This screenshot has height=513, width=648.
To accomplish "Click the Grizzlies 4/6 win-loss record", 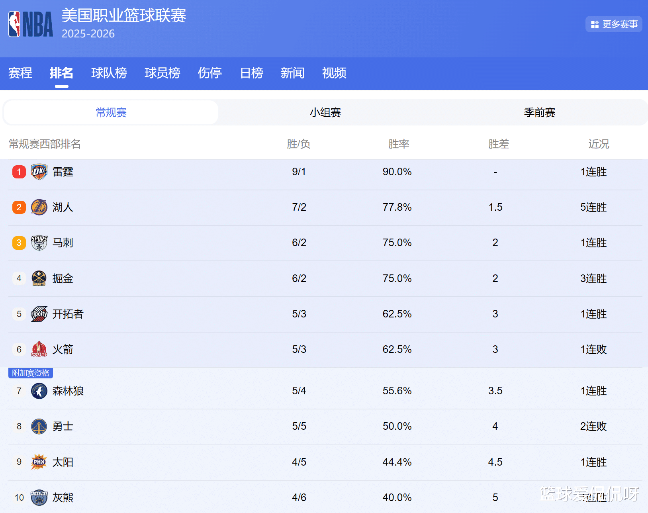I will [x=299, y=497].
